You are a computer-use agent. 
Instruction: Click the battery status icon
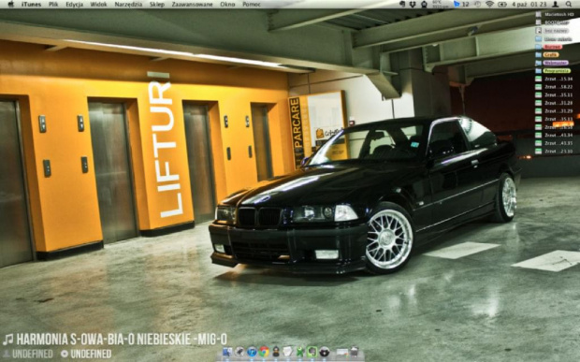click(x=502, y=4)
